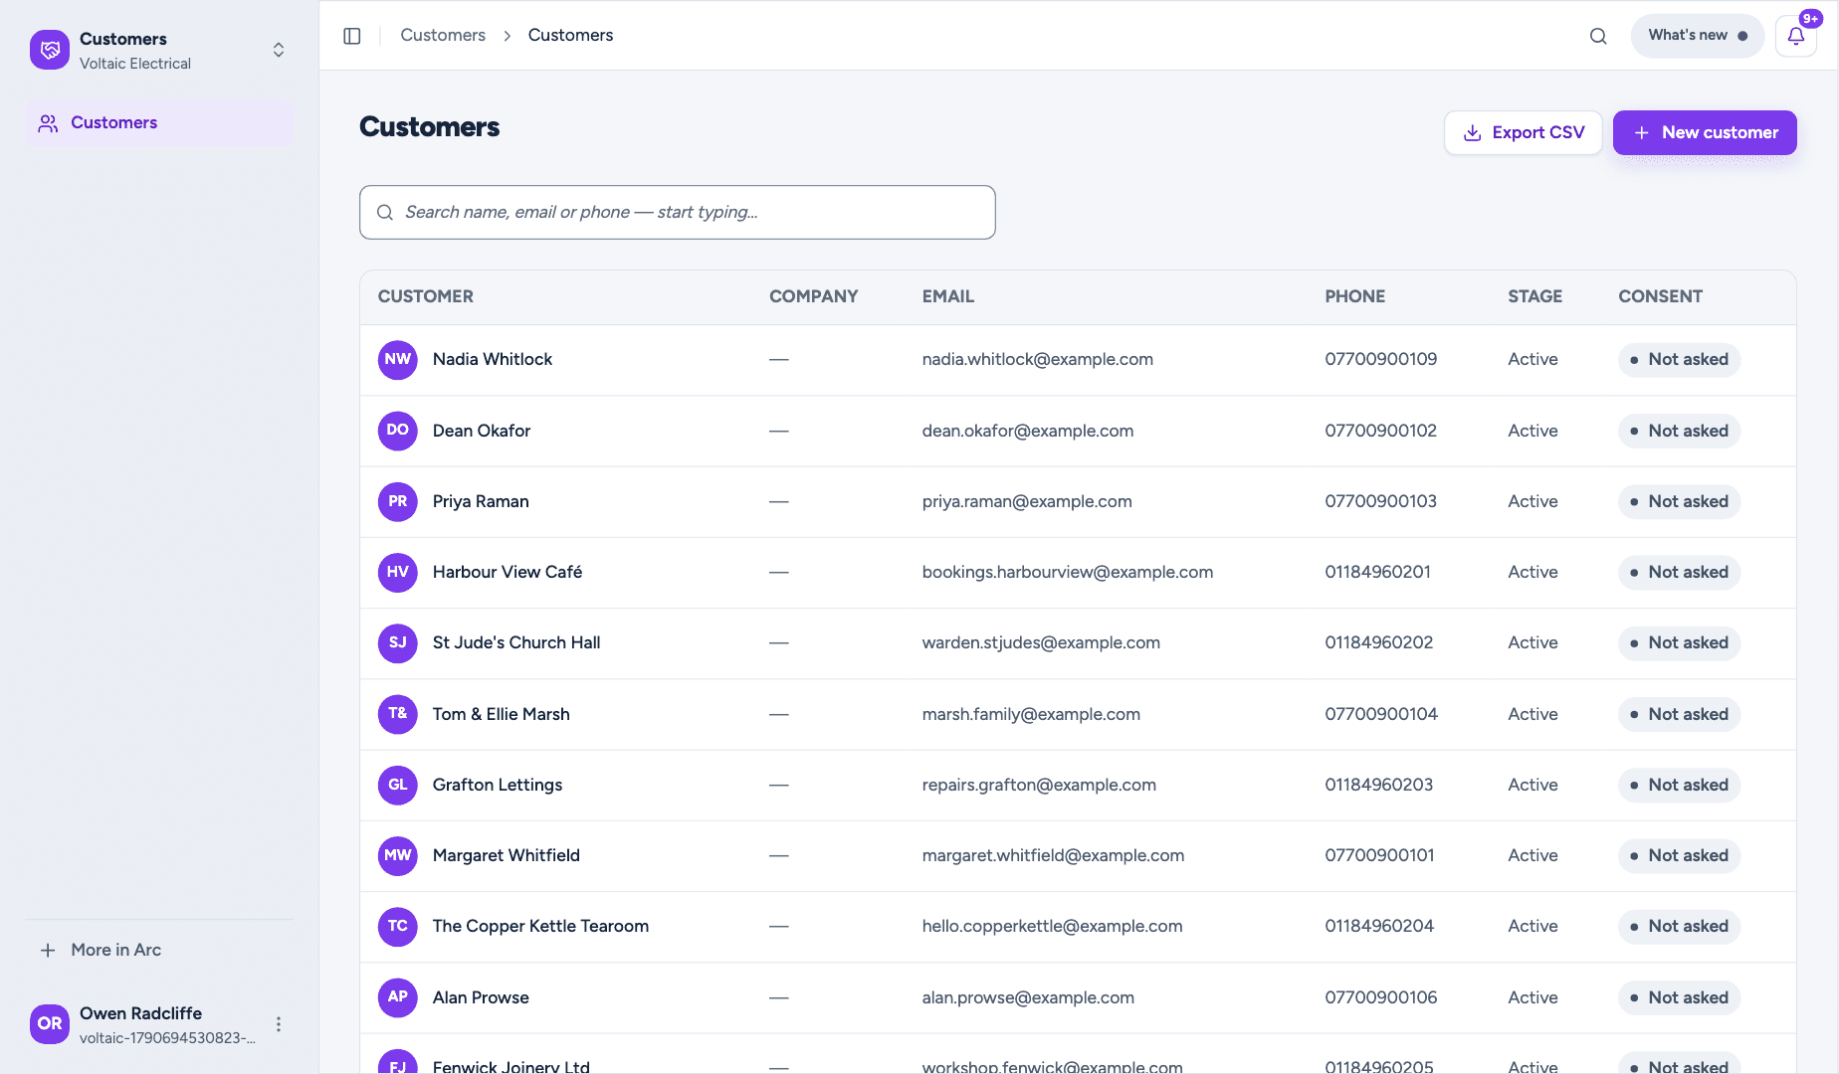Click marsh.family@example.com email

point(1031,714)
